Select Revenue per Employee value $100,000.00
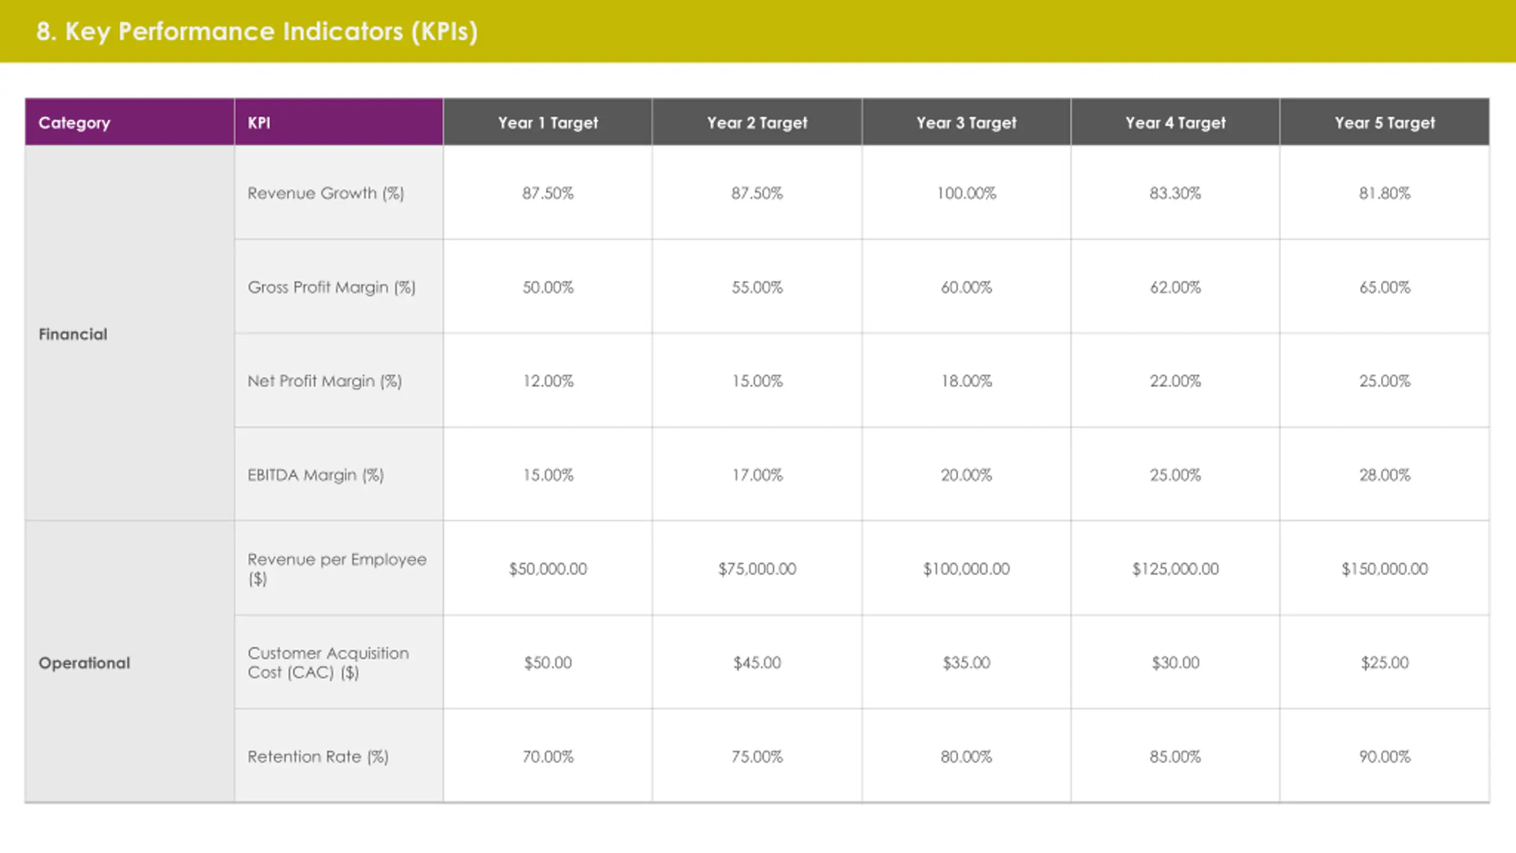This screenshot has height=853, width=1516. pyautogui.click(x=966, y=569)
